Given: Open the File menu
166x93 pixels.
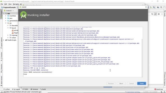Looking at the screenshot, I should point(2,4).
